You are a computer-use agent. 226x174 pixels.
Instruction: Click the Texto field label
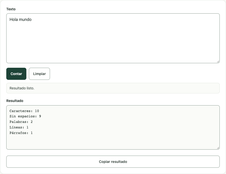click(11, 9)
